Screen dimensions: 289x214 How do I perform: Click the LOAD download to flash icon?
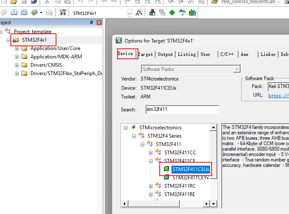[63, 13]
